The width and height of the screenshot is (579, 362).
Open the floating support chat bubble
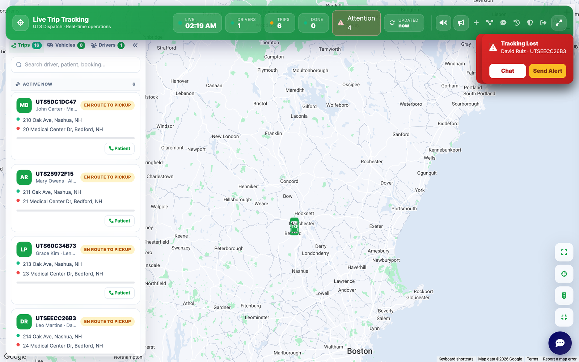coord(560,343)
